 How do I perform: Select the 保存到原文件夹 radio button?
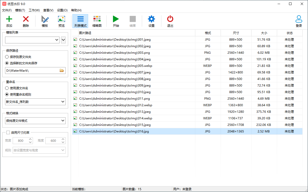tap(7, 57)
